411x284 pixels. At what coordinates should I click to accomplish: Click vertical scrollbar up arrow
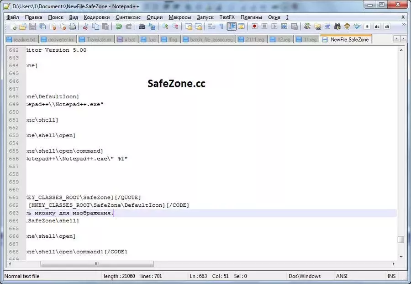pyautogui.click(x=401, y=50)
